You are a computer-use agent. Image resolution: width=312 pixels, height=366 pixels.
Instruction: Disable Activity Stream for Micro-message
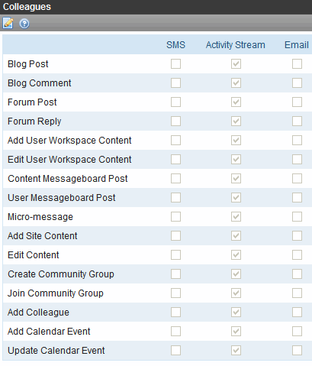(236, 216)
